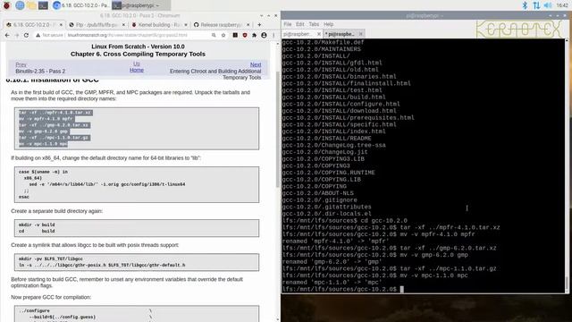Open the terminal Edit menu
The image size is (572, 322).
pos(300,24)
